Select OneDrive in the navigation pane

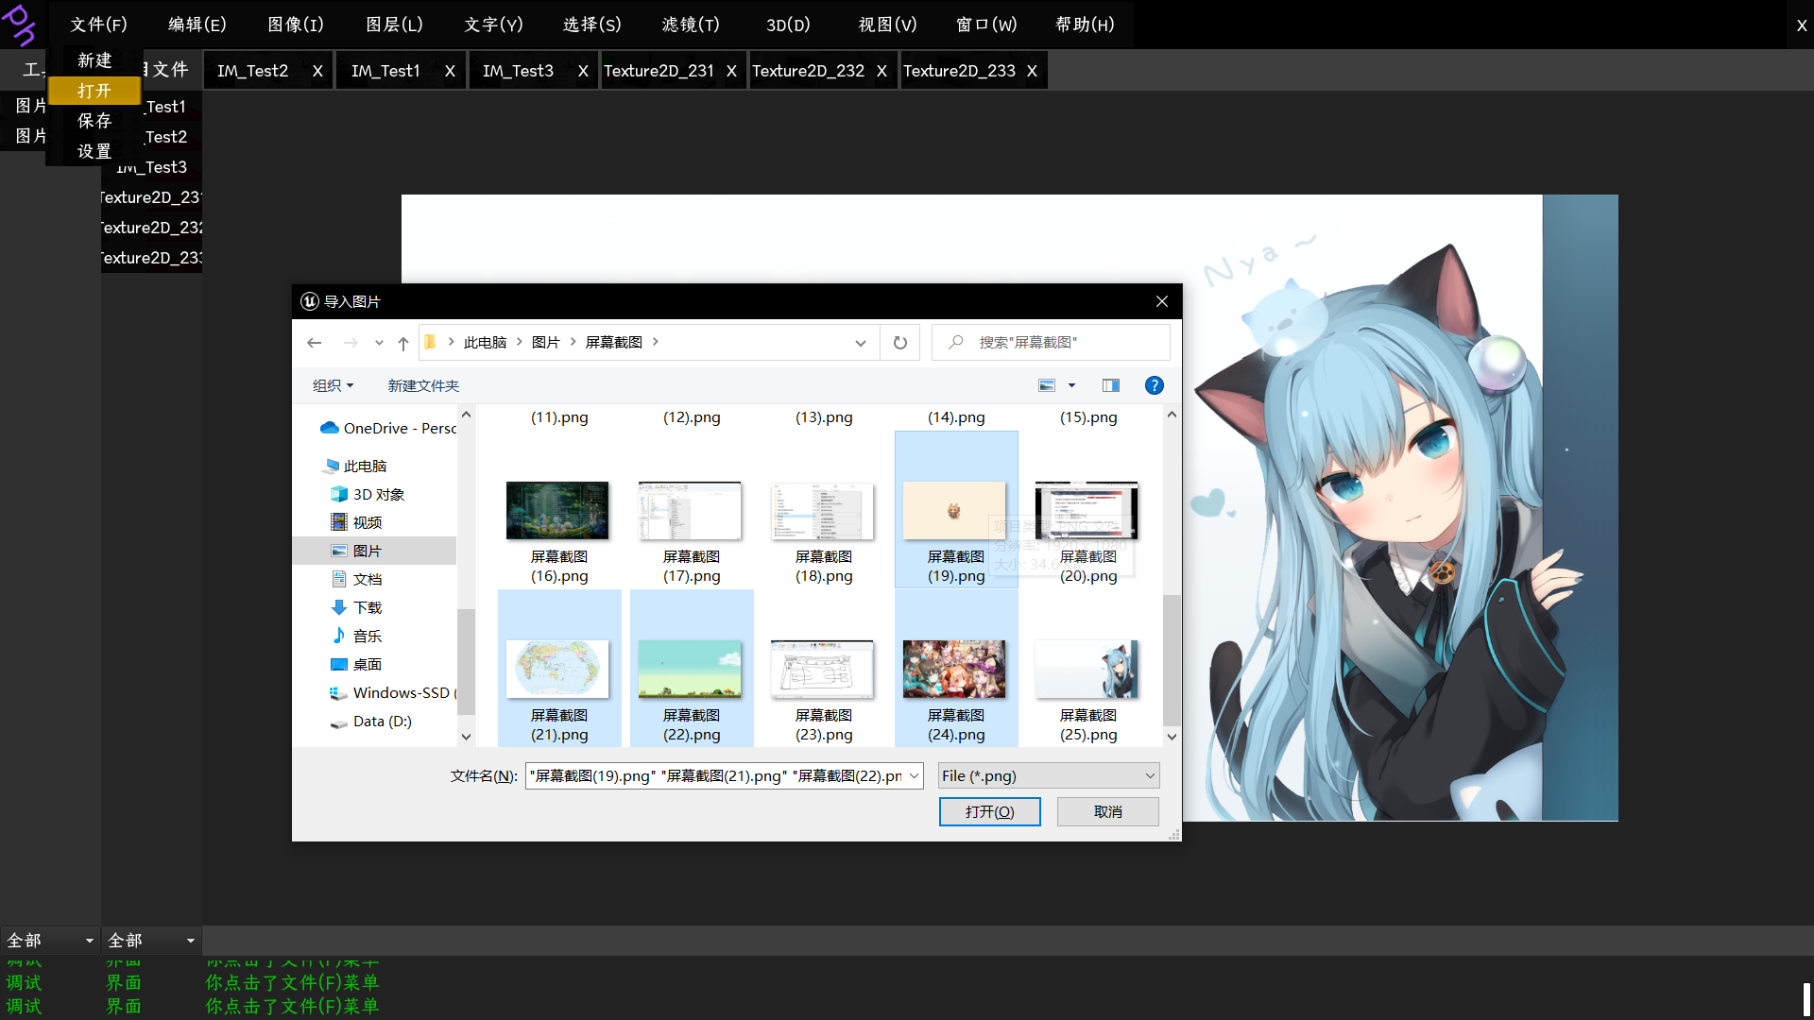[387, 428]
